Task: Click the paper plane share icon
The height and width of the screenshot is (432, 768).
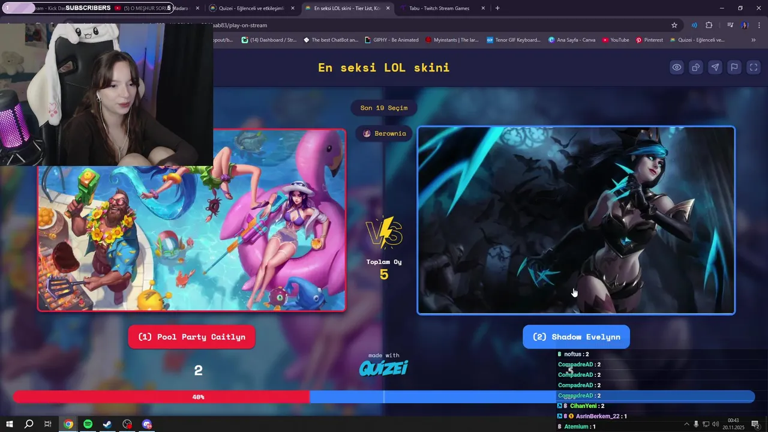Action: (x=715, y=67)
